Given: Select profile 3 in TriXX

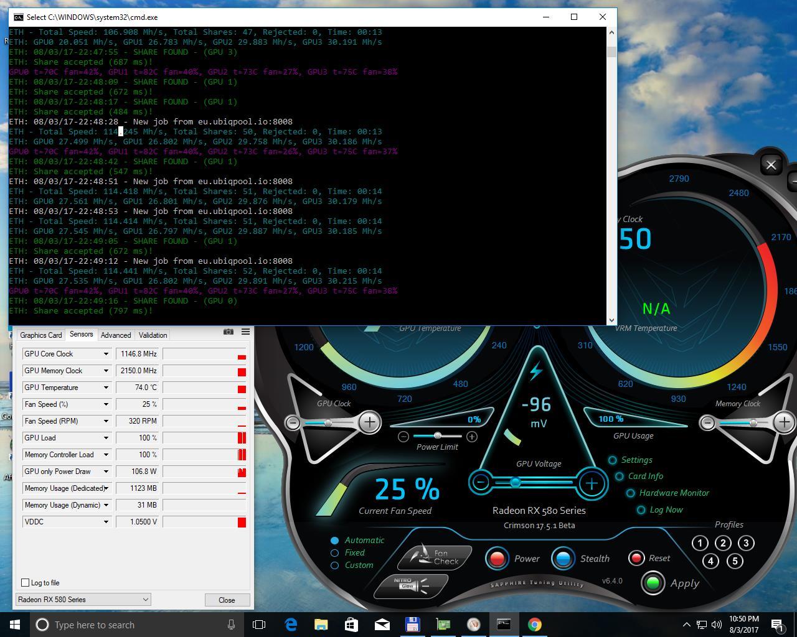Looking at the screenshot, I should pyautogui.click(x=746, y=543).
